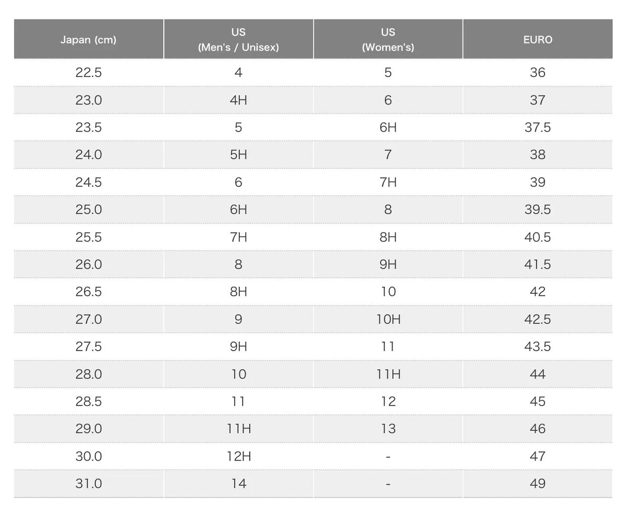Screen dimensions: 630x520
Task: Click the EURO 37.5 cell
Action: 538,128
